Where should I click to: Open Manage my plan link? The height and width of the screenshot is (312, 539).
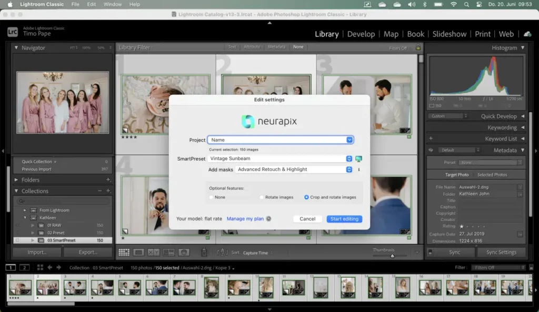pos(245,218)
